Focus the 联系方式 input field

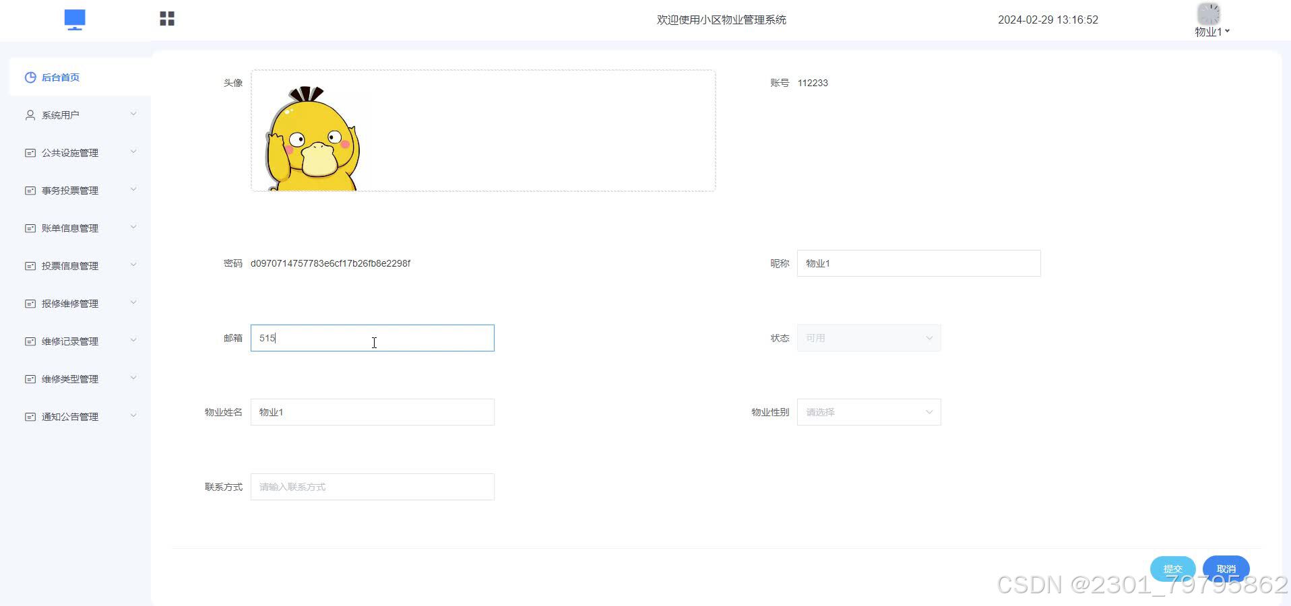[x=373, y=487]
